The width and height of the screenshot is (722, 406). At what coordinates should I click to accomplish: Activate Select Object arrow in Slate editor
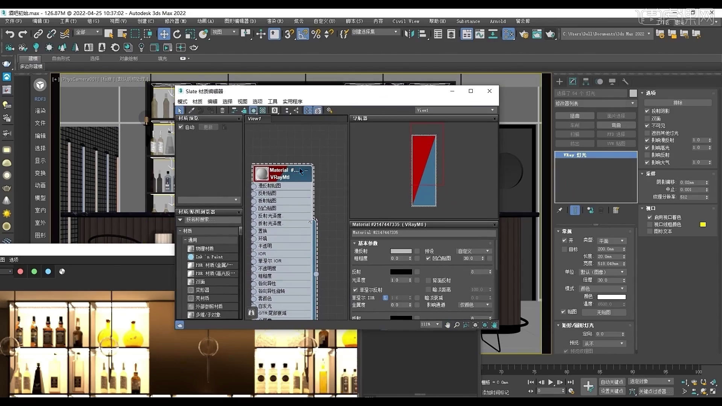tap(180, 110)
